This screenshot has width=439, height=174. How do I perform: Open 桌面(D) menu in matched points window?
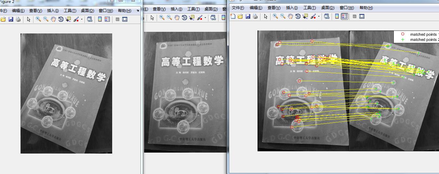328,8
